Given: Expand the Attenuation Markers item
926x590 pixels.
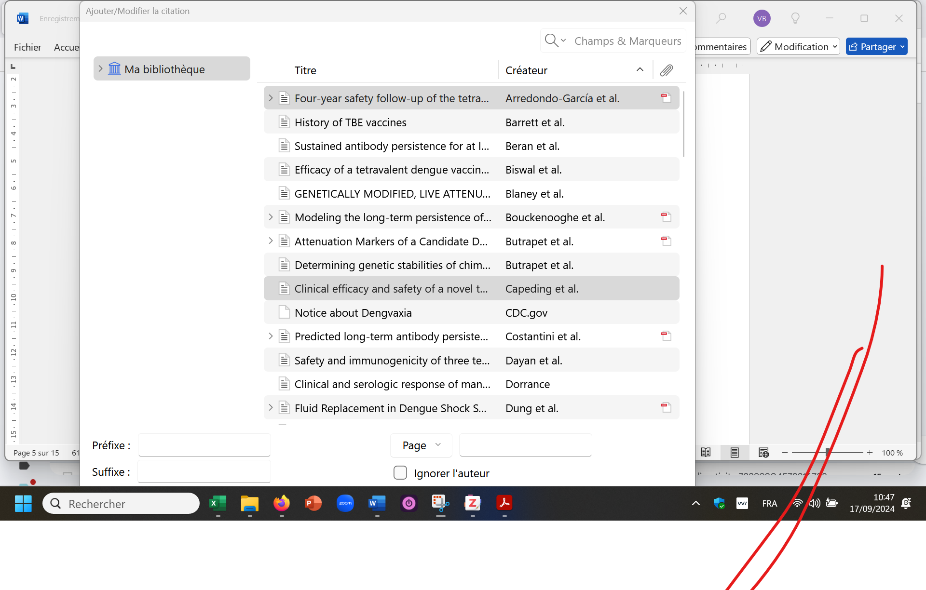Looking at the screenshot, I should click(271, 241).
